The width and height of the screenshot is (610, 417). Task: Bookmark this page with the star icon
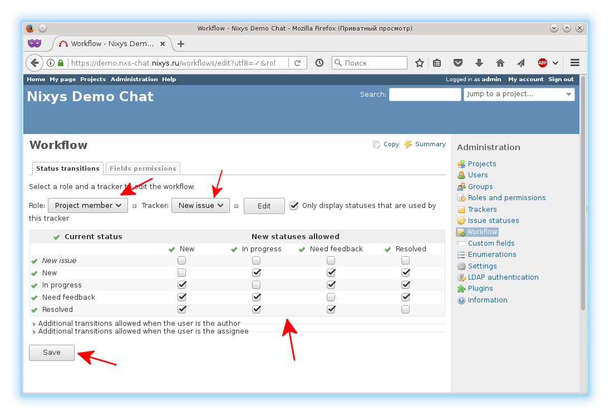pos(420,63)
